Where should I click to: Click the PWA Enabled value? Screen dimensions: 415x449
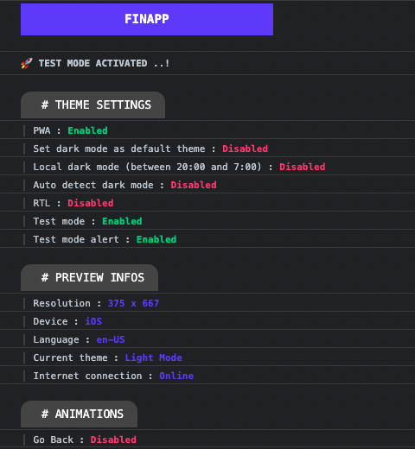pyautogui.click(x=87, y=130)
